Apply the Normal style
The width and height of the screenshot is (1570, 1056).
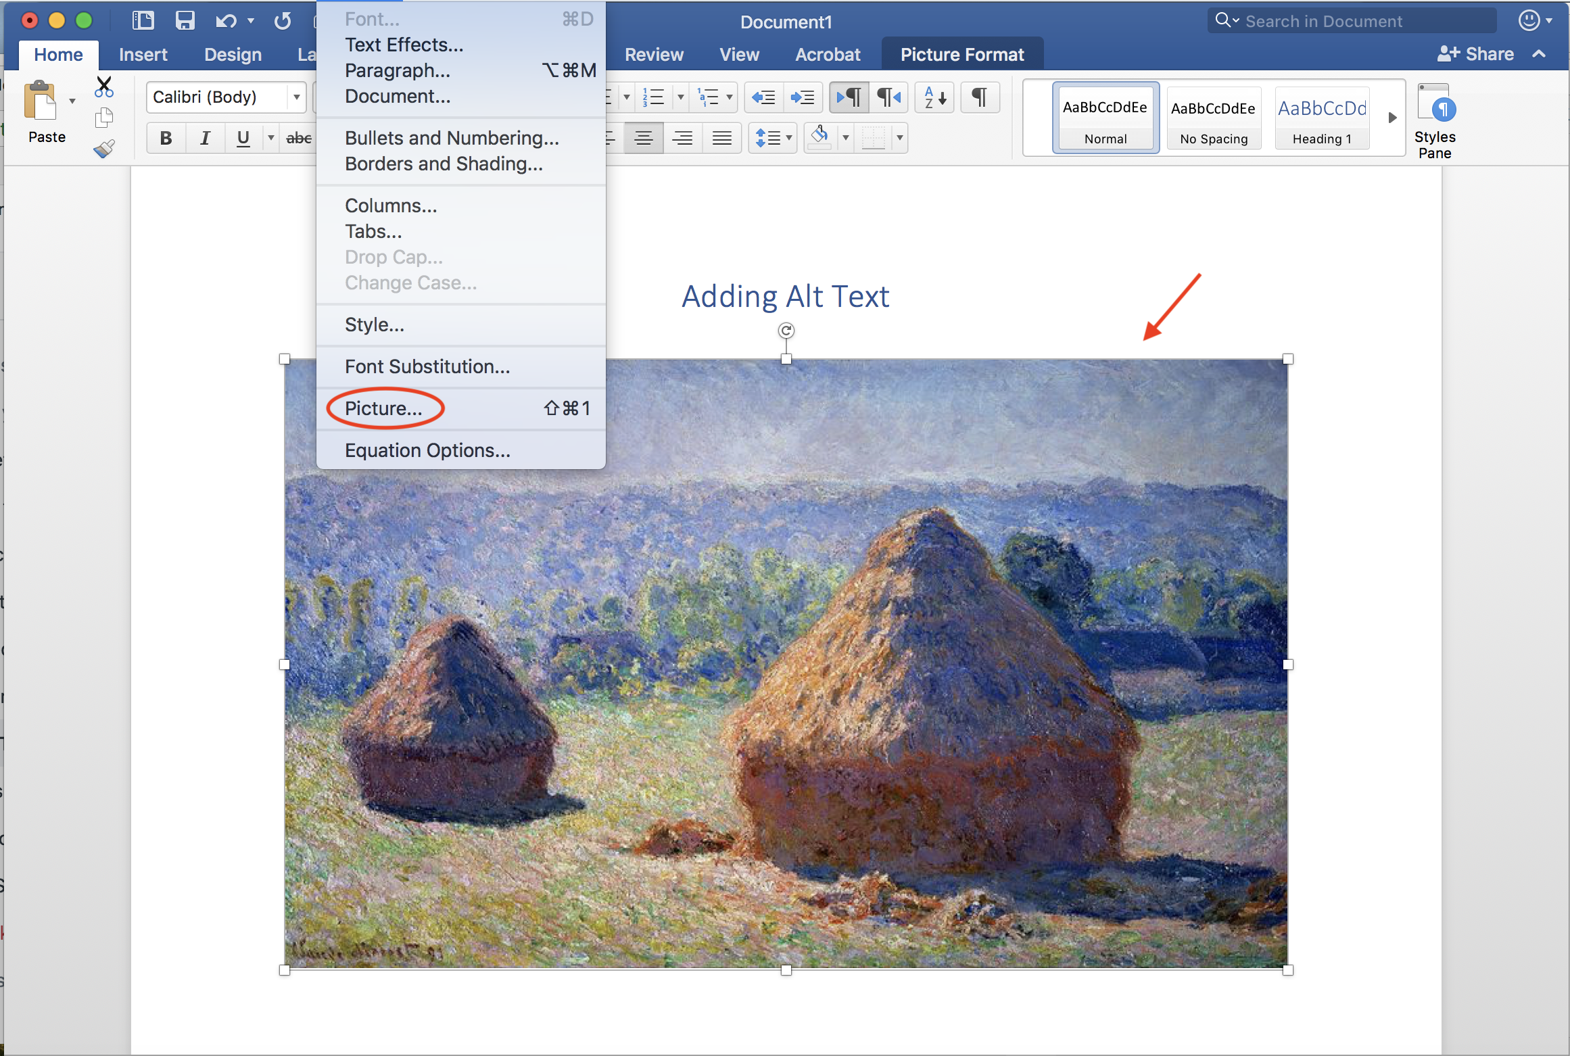(1105, 118)
